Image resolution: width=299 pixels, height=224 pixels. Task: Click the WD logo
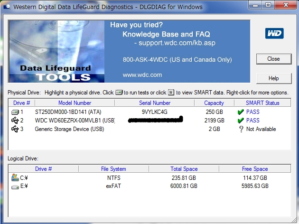(274, 33)
